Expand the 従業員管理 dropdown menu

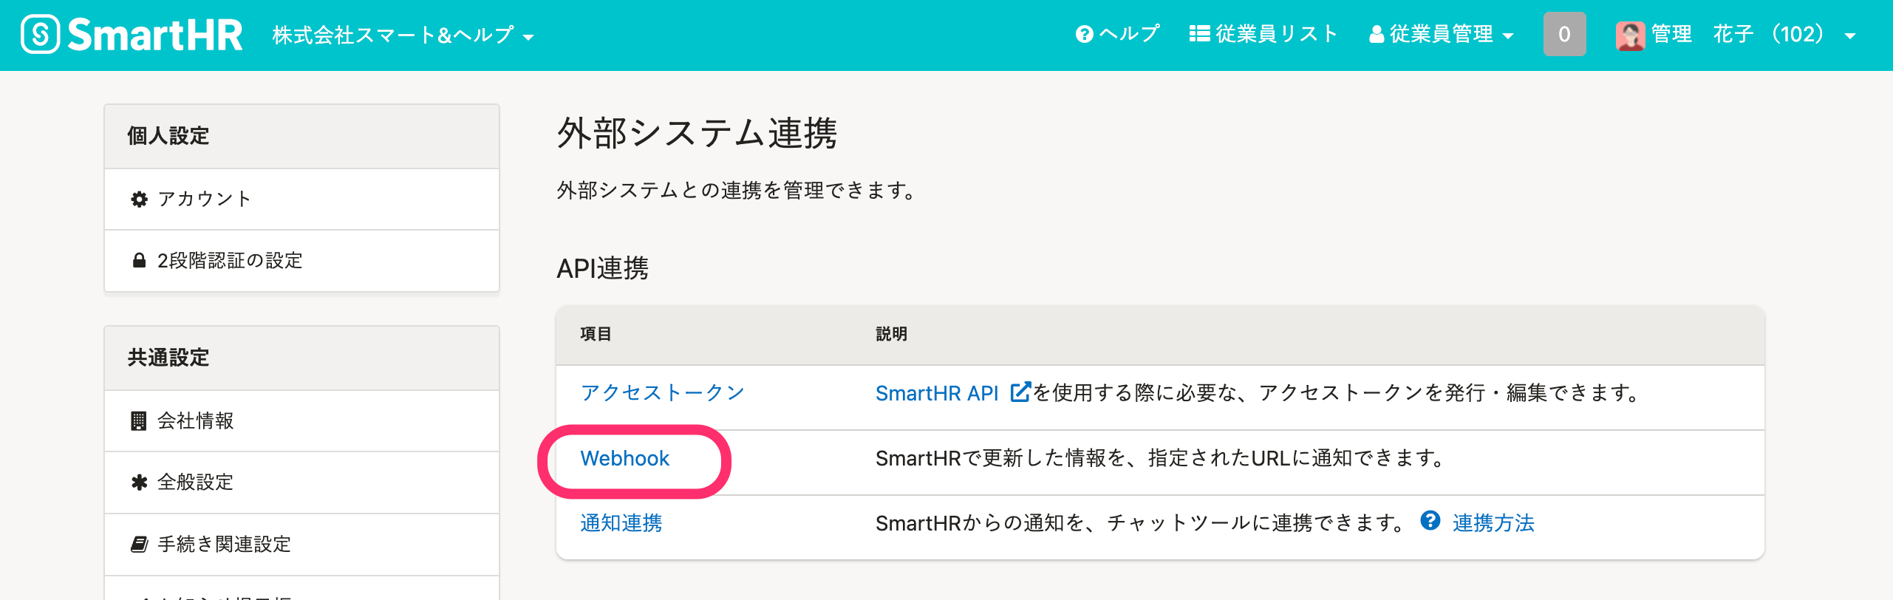coord(1442,35)
